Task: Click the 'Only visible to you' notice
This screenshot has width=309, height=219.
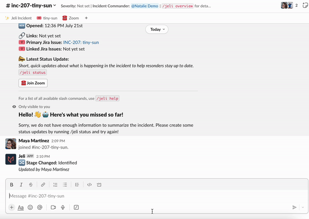Action: point(35,106)
